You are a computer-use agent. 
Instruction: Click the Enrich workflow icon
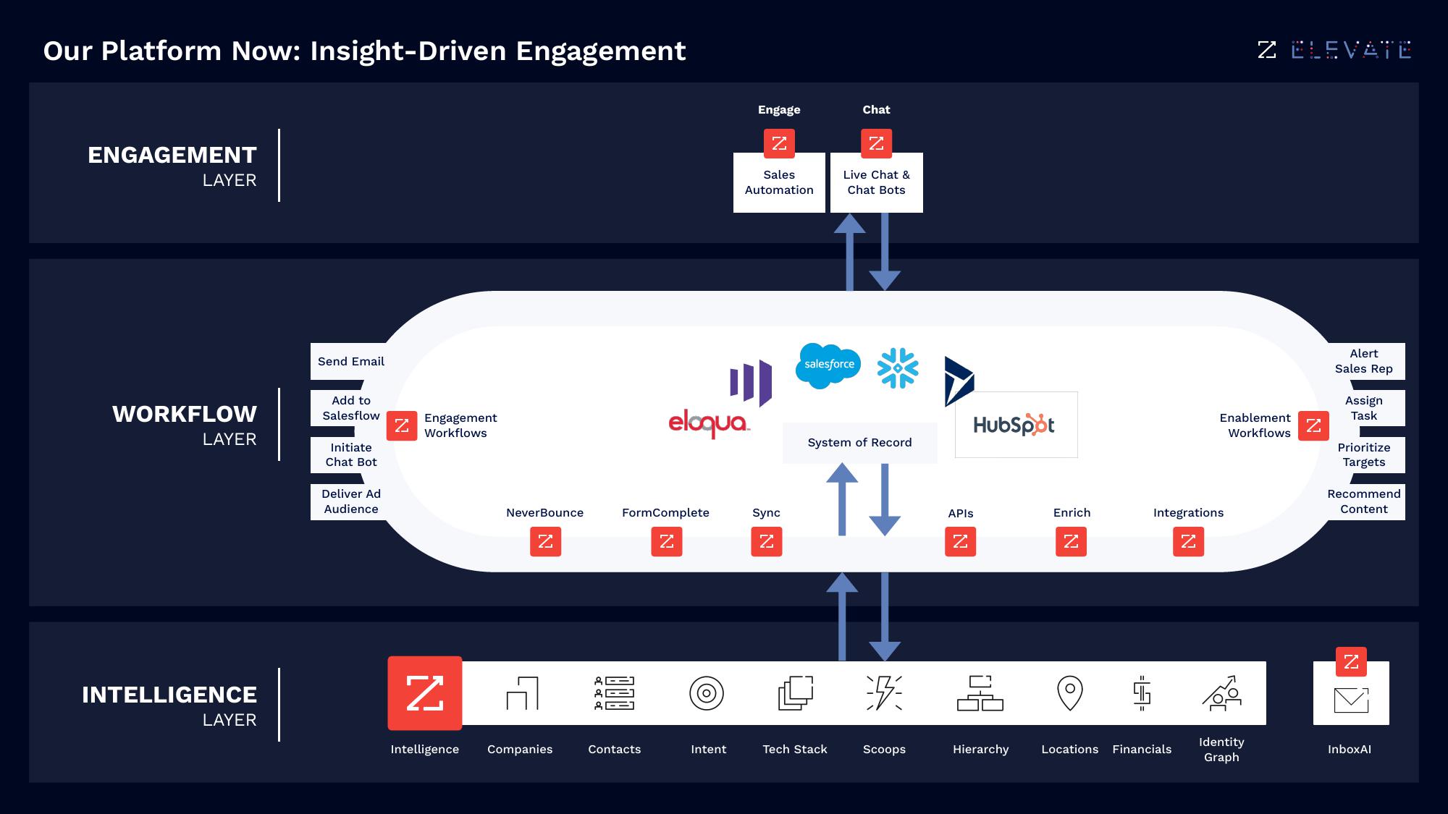pos(1071,542)
